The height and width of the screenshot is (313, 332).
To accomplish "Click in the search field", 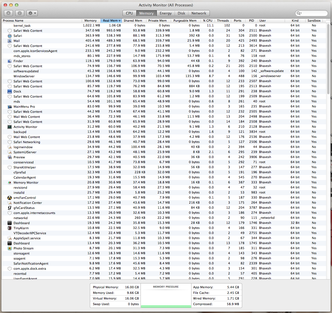I will pyautogui.click(x=311, y=13).
